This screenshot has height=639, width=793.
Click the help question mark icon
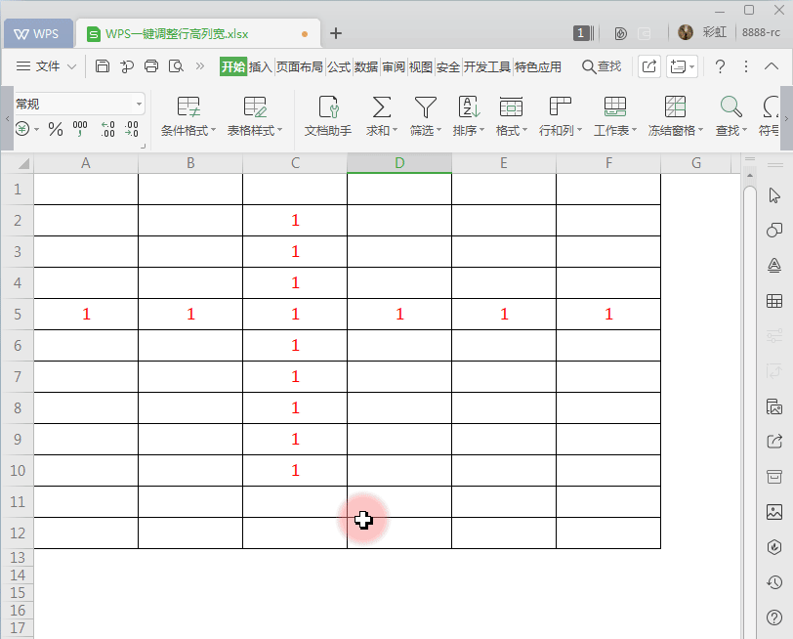[x=720, y=66]
